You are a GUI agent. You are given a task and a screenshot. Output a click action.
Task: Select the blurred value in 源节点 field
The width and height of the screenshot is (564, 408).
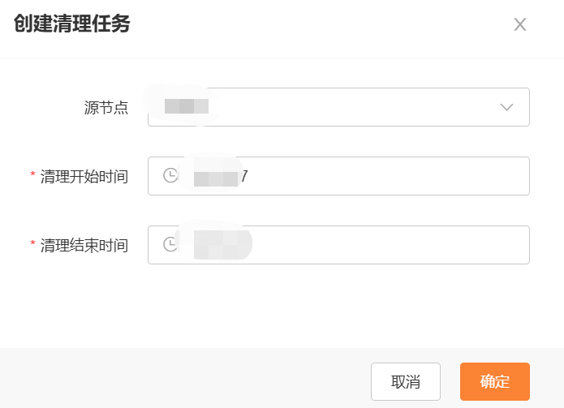click(x=187, y=106)
